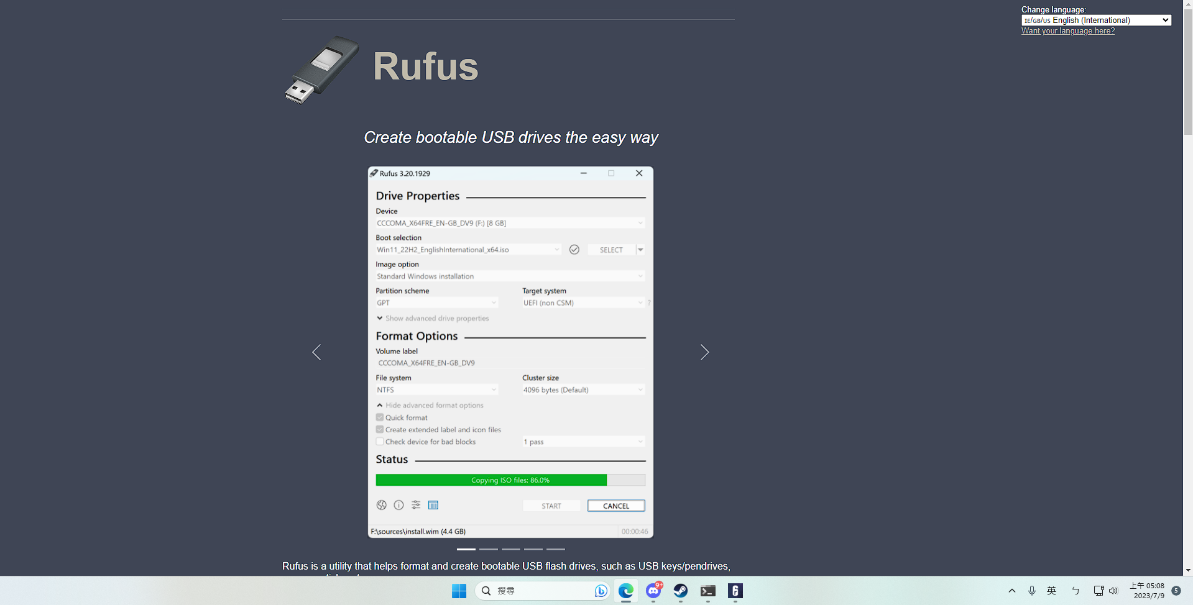Screen dimensions: 1193x605
Task: Click the checksum verification icon beside boot selection
Action: (574, 249)
